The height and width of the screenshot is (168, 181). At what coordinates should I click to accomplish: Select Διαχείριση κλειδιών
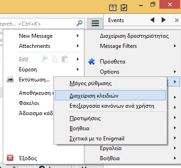(x=110, y=95)
